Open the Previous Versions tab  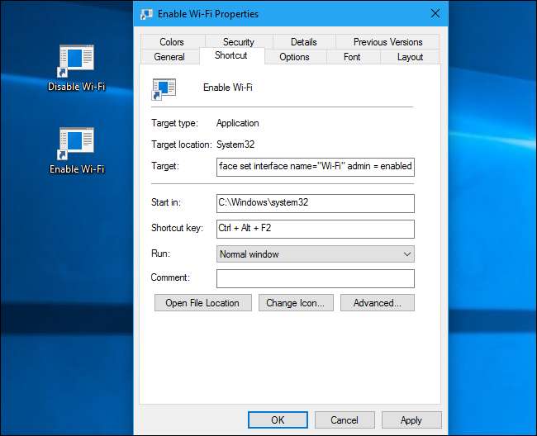pos(387,42)
